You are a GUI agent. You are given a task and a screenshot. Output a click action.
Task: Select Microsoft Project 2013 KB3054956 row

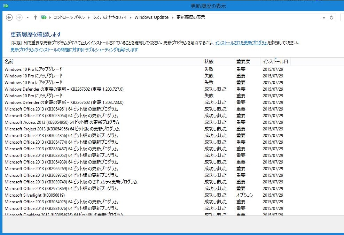pyautogui.click(x=147, y=129)
